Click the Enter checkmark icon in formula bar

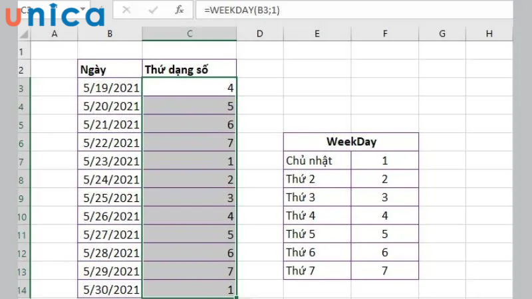(153, 10)
